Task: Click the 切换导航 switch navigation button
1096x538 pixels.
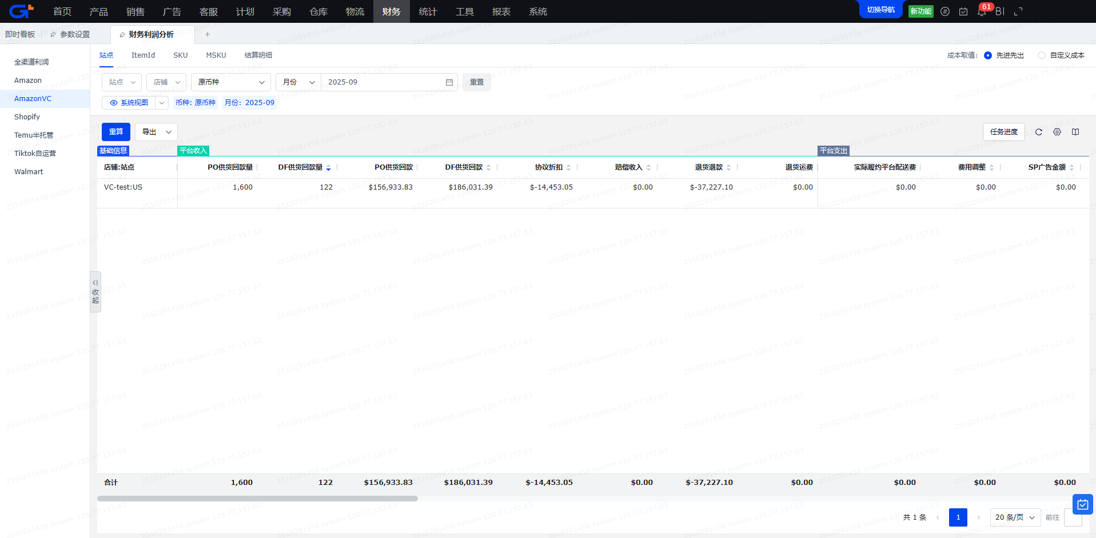Action: (881, 10)
